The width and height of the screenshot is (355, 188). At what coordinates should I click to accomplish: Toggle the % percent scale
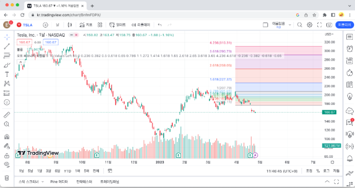coord(318,171)
